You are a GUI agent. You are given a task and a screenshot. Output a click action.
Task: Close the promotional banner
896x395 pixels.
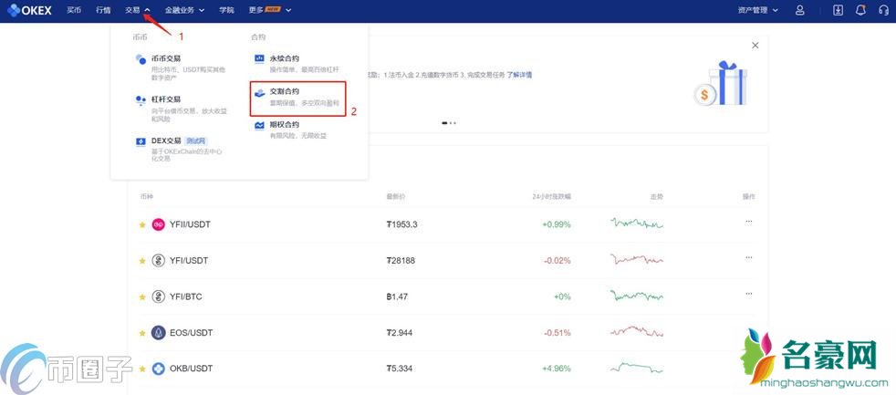755,46
